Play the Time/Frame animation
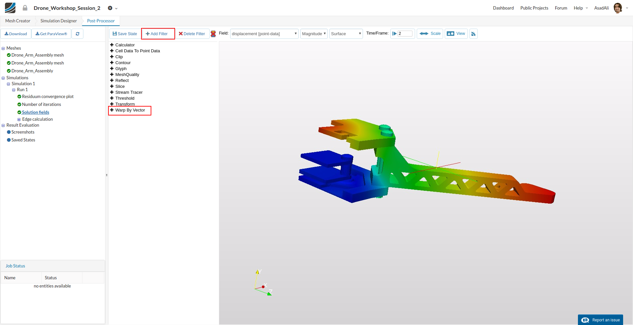This screenshot has height=325, width=633. (x=394, y=34)
